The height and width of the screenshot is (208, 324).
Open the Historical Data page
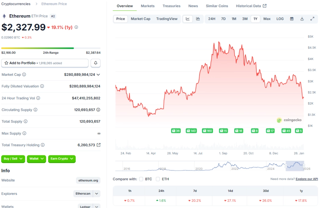pos(248,6)
